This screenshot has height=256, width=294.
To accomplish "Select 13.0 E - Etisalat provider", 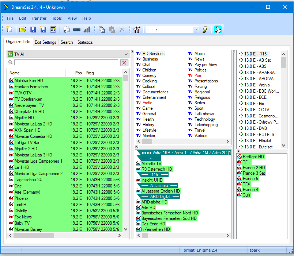I will point(257,141).
